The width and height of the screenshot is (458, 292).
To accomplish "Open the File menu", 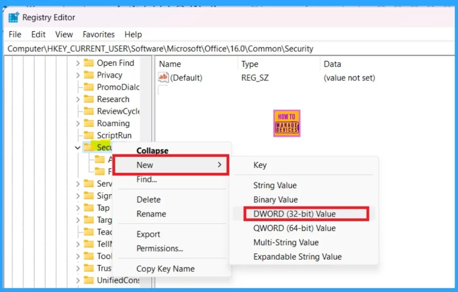I will coord(15,34).
